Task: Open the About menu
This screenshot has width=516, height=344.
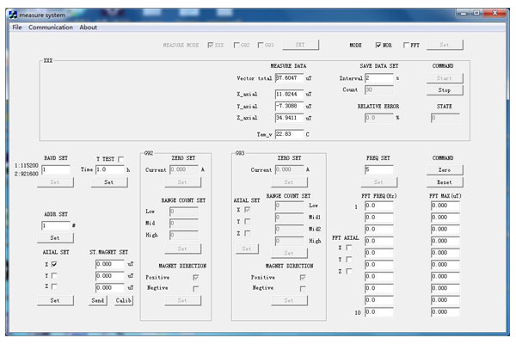Action: [x=89, y=28]
